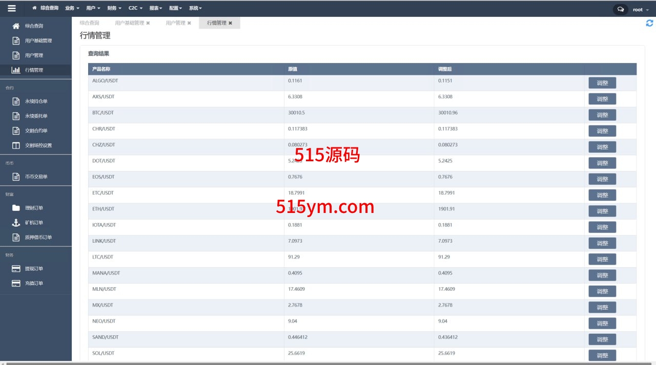The image size is (656, 365).
Task: Close the 行情管理 tab
Action: [230, 23]
